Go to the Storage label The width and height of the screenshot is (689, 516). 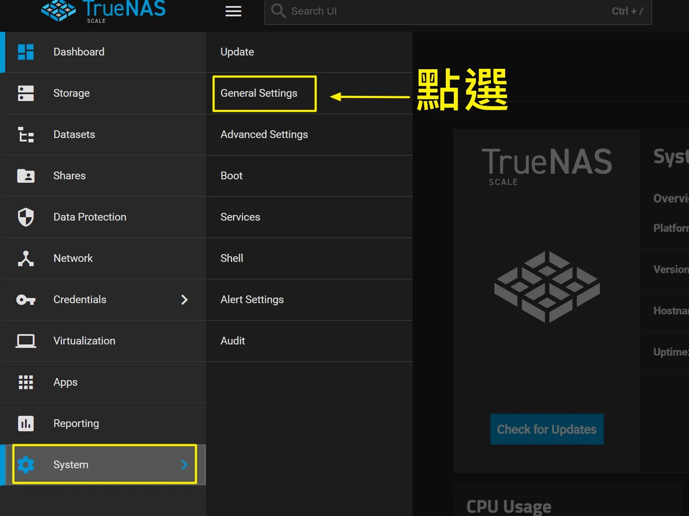71,93
